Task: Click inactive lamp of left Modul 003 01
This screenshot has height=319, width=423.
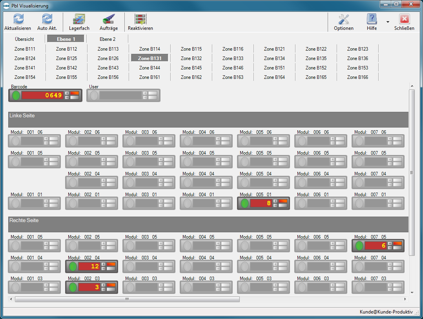Action: pyautogui.click(x=130, y=203)
